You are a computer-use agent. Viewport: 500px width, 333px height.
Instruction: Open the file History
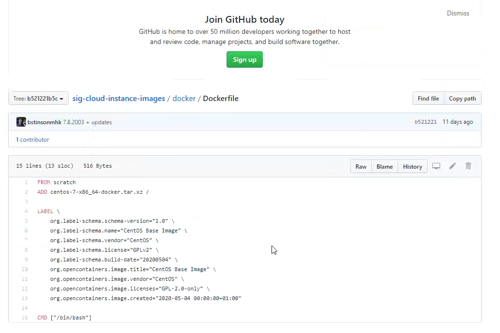coord(412,166)
